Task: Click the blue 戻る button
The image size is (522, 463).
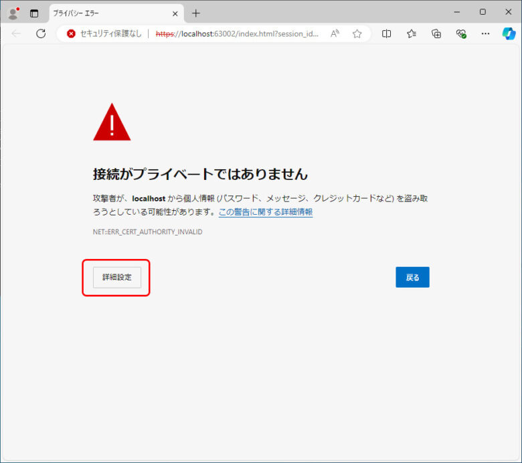Action: [412, 277]
